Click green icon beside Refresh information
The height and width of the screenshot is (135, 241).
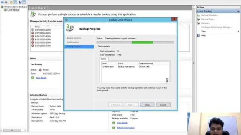click(x=114, y=128)
